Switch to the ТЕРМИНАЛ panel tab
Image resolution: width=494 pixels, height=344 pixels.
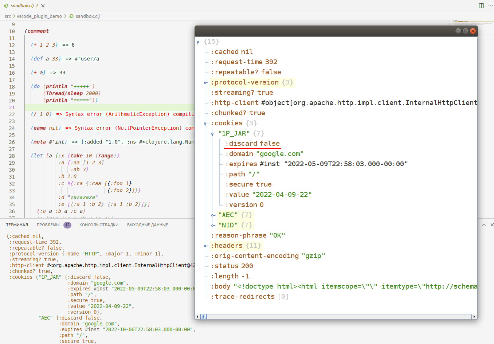(x=17, y=225)
